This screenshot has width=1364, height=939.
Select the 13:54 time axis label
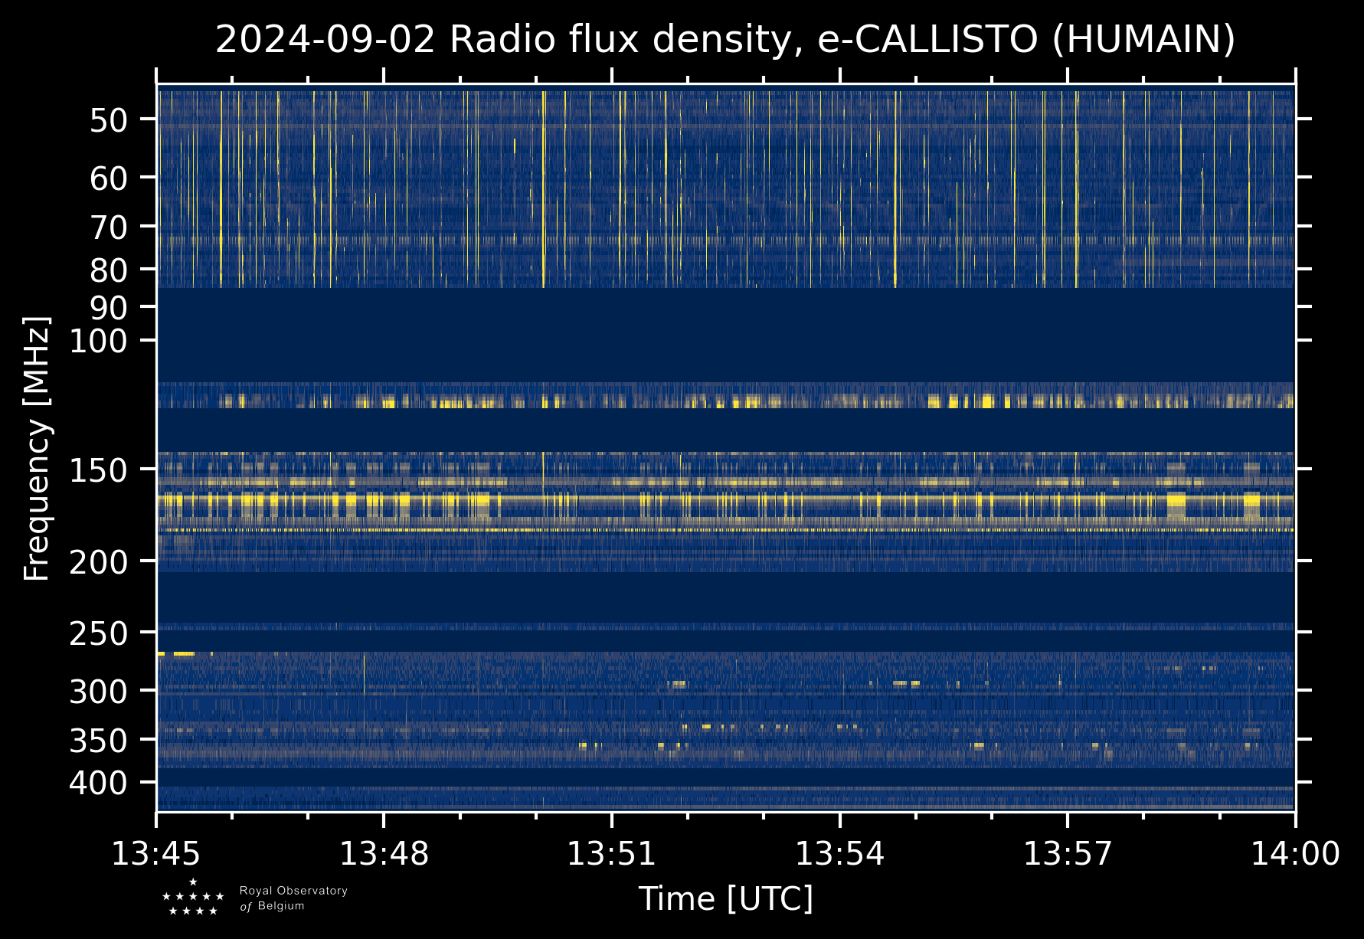tap(839, 853)
